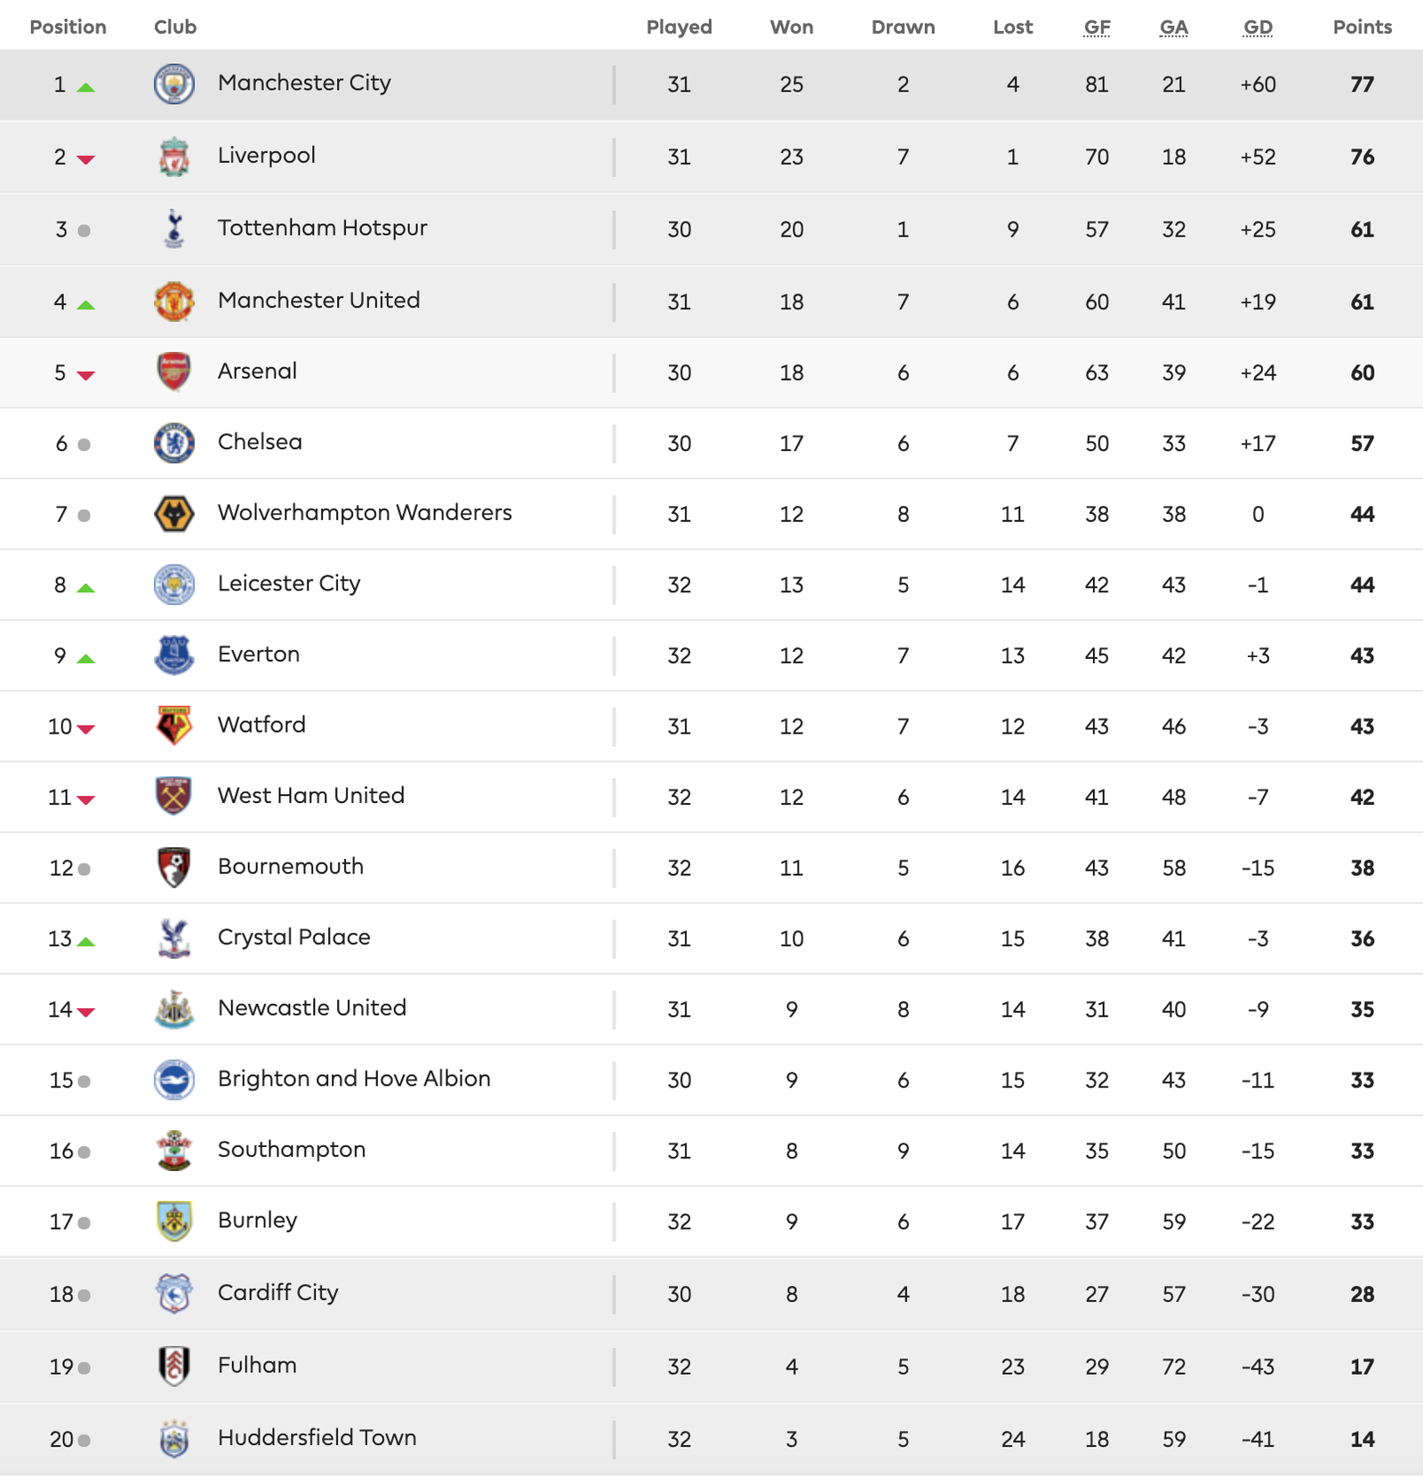Click green up arrow beside position 1
Screen dimensions: 1423x1477
(85, 87)
